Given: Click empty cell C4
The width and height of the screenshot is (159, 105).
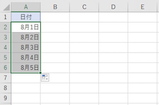Looking at the screenshot, I should (x=84, y=47).
